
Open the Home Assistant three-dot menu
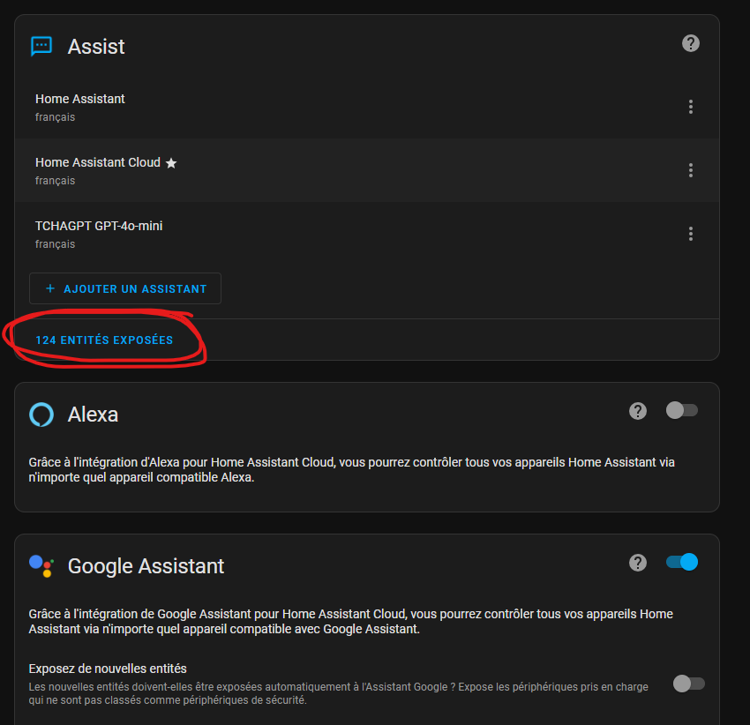point(691,107)
